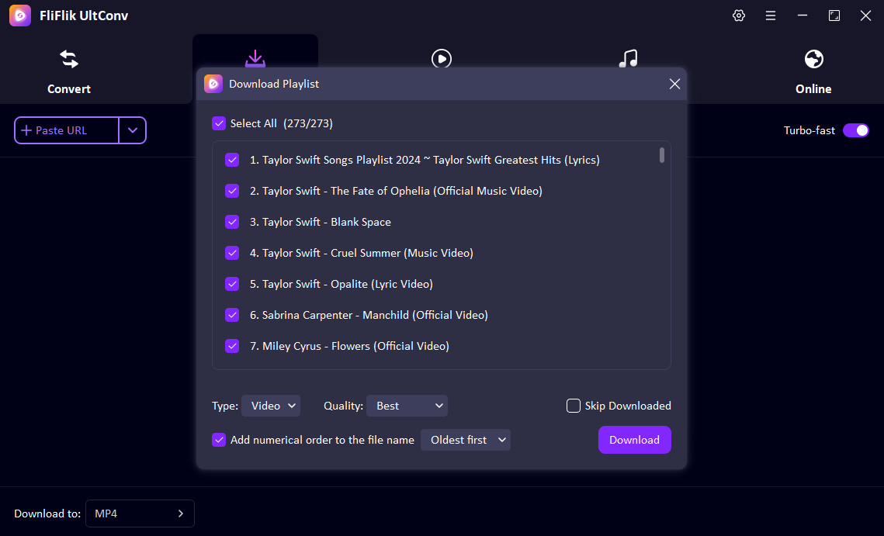
Task: Click the Download Playlist dialog logo icon
Action: (x=213, y=84)
